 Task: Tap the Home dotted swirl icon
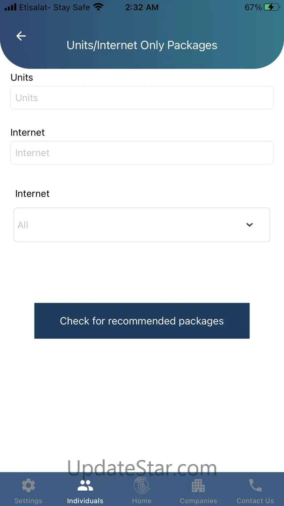tap(142, 486)
